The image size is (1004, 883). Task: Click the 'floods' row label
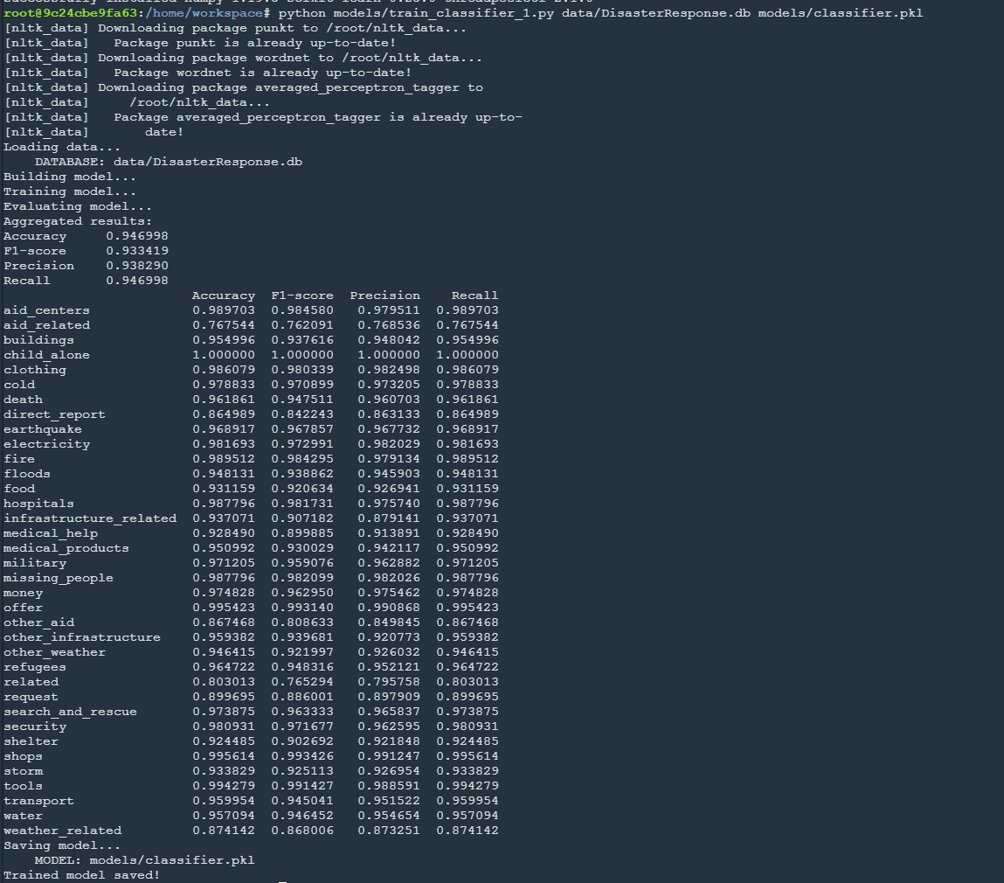click(27, 474)
